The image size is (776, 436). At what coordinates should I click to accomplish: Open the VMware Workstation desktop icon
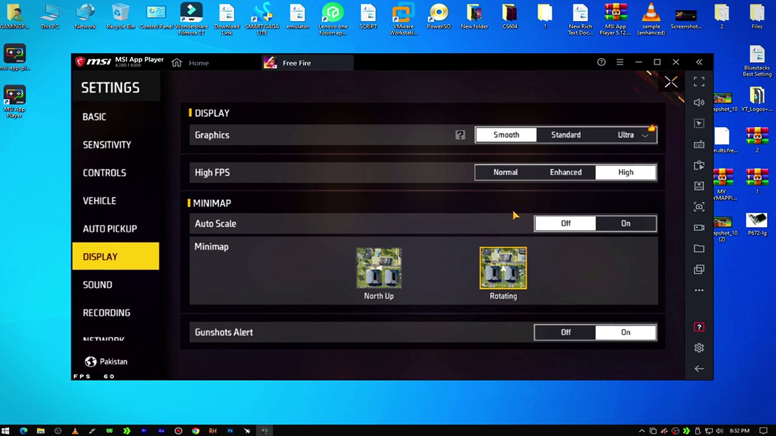[x=403, y=19]
